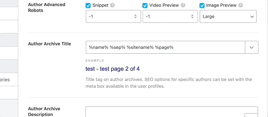Decrease the Snippet value with the down arrow
268x117 pixels.
[135, 17]
